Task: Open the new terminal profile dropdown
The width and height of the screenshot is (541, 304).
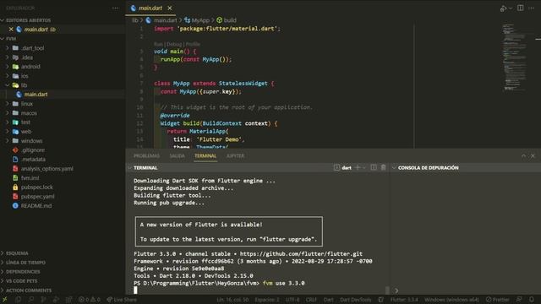Action: pyautogui.click(x=364, y=168)
